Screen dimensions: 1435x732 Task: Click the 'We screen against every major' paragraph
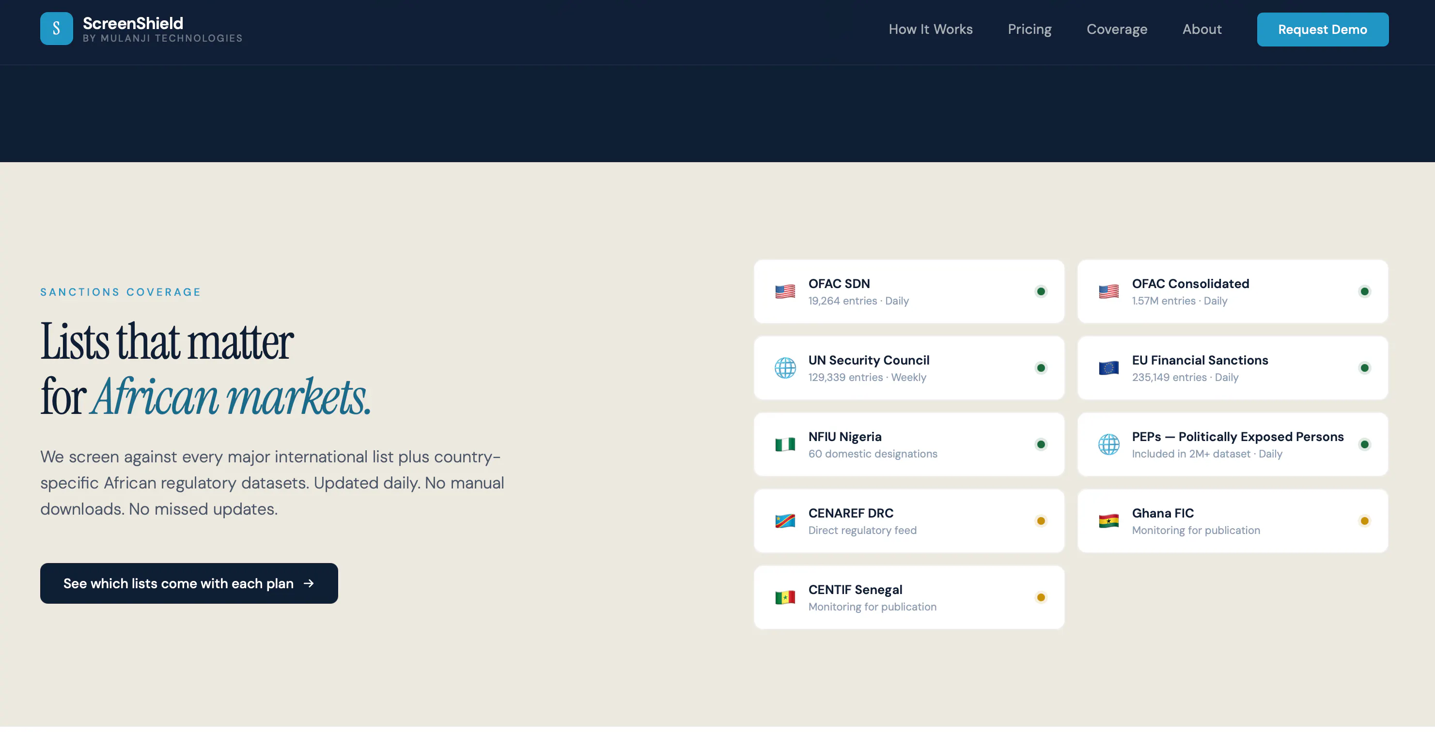coord(272,483)
